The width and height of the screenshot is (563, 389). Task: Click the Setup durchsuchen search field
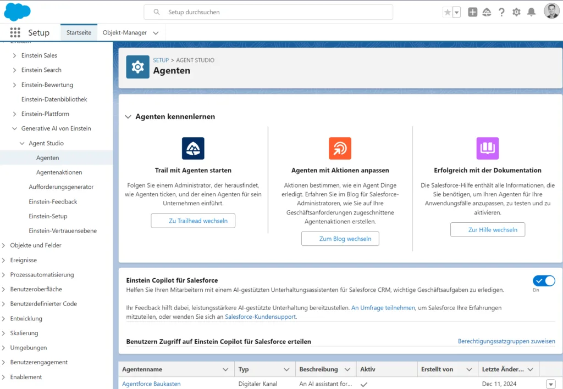pyautogui.click(x=268, y=12)
